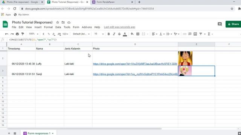This screenshot has width=241, height=135.
Task: Open the Help menu
Action: click(97, 27)
